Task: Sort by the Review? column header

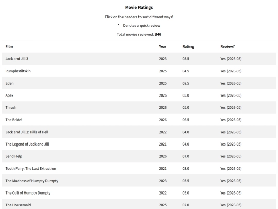Action: [x=228, y=46]
